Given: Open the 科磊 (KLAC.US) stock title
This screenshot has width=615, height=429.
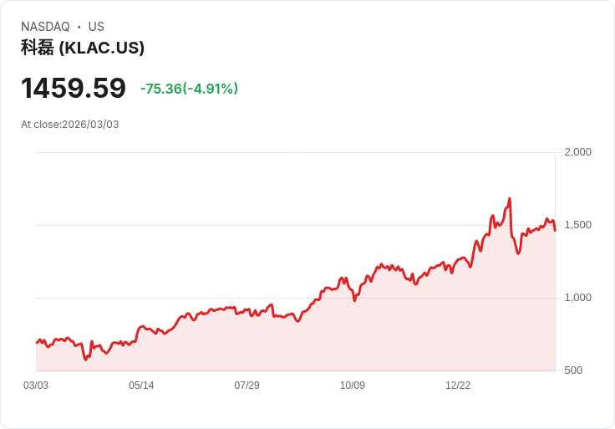Looking at the screenshot, I should click(x=83, y=48).
